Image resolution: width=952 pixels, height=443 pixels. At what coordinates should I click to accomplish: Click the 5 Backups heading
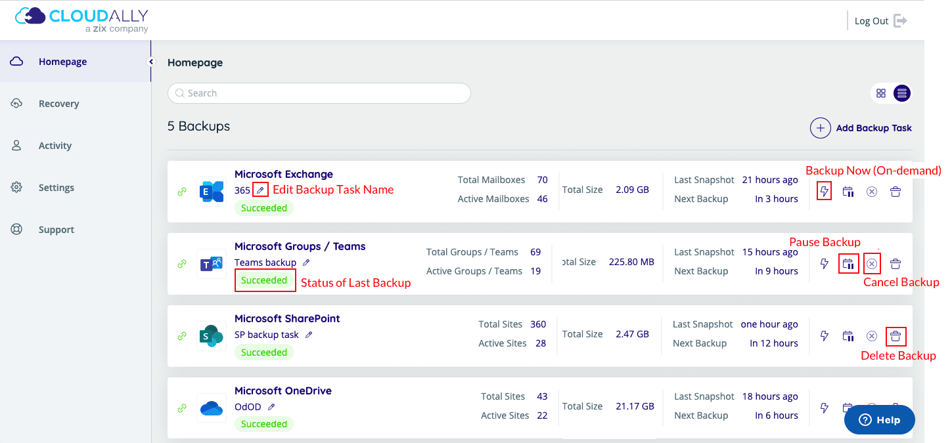(198, 126)
